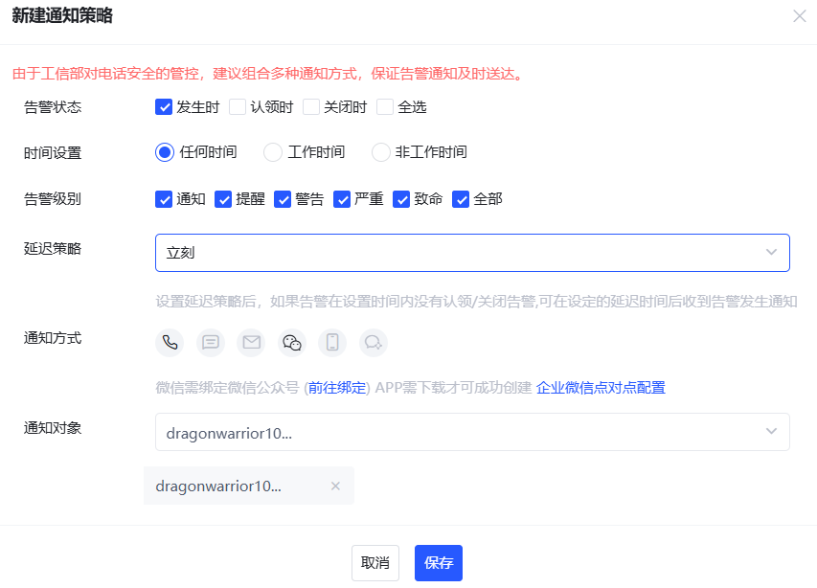Open 企业微信点对点配置 link

click(601, 388)
